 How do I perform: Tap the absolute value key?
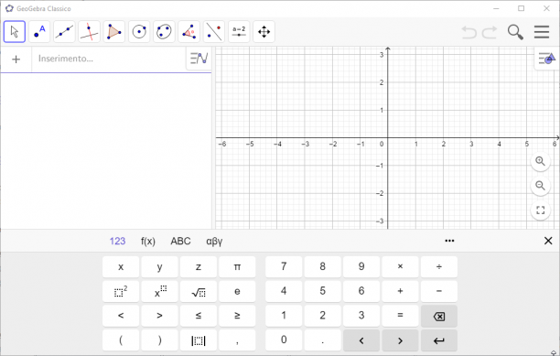199,340
